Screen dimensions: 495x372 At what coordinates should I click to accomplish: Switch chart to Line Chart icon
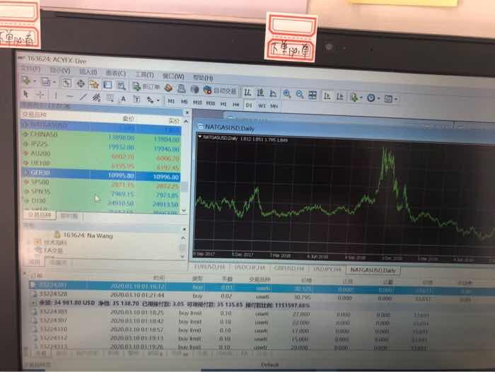(273, 93)
